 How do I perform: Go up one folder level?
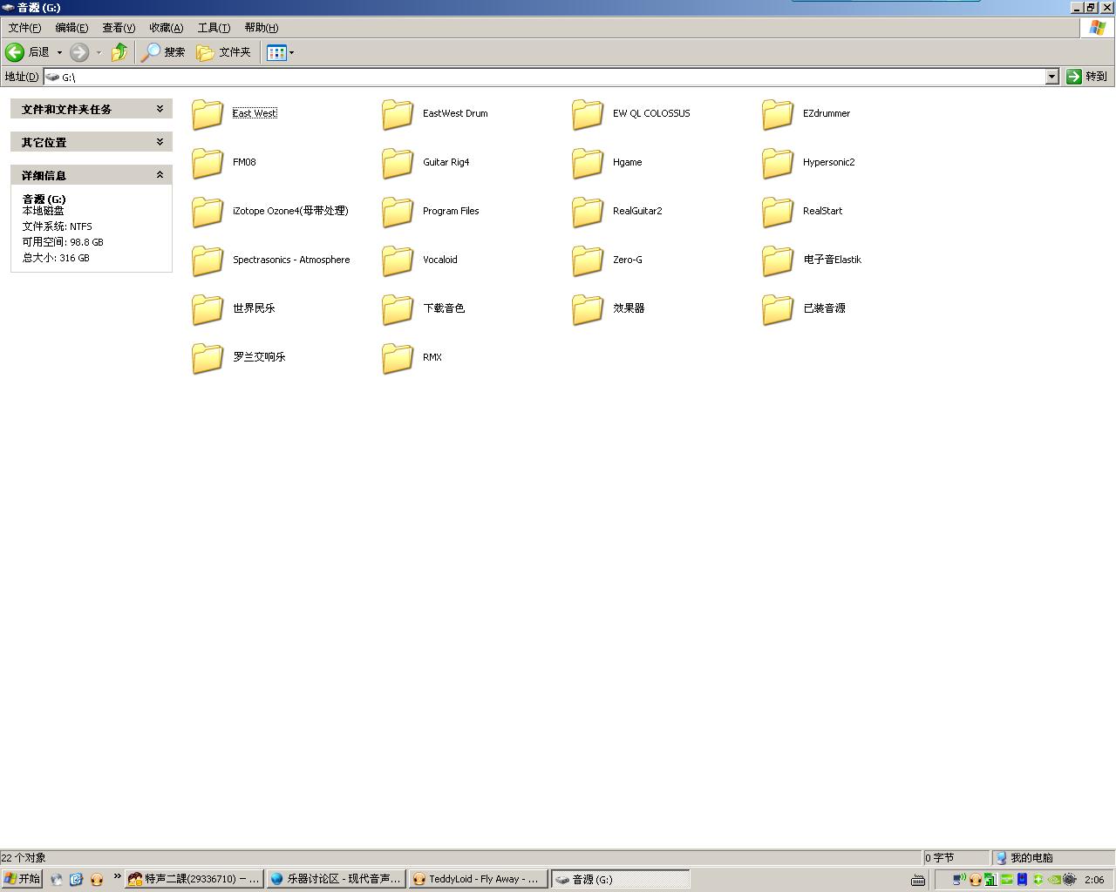point(119,52)
